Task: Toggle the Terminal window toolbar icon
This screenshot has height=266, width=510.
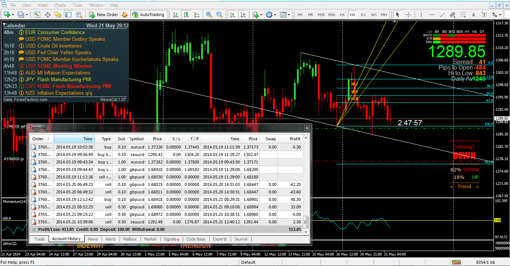Action: point(68,15)
